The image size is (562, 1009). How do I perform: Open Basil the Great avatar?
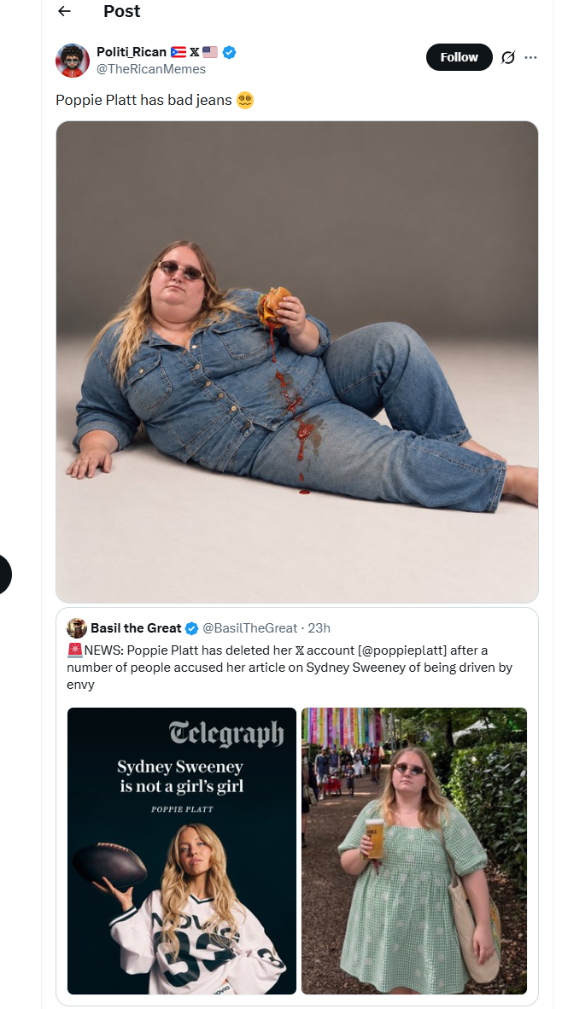point(77,628)
